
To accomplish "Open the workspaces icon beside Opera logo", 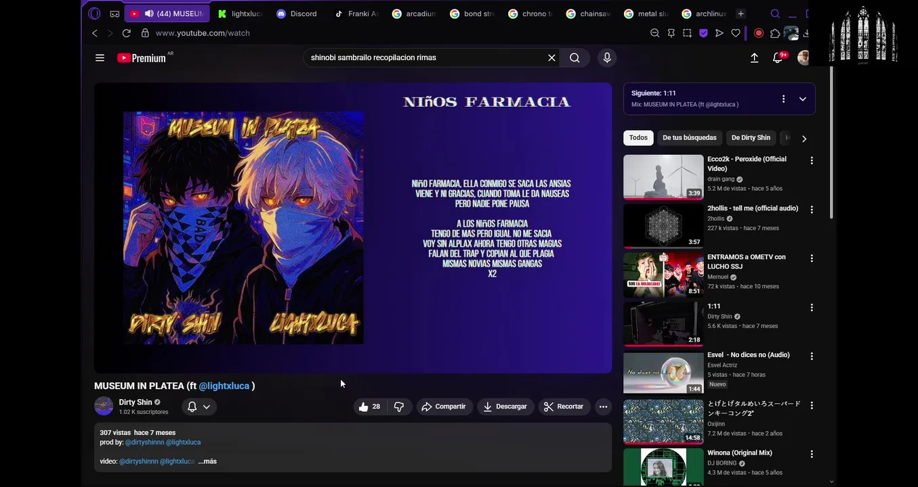I will click(114, 14).
